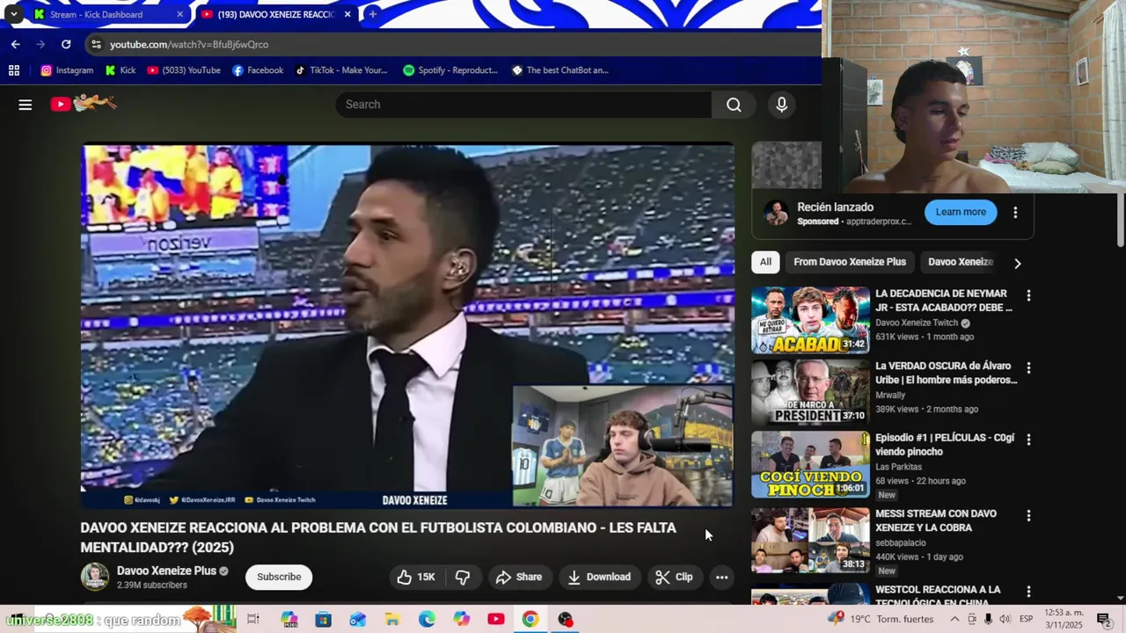Click the video player to pause
1126x633 pixels.
point(407,325)
